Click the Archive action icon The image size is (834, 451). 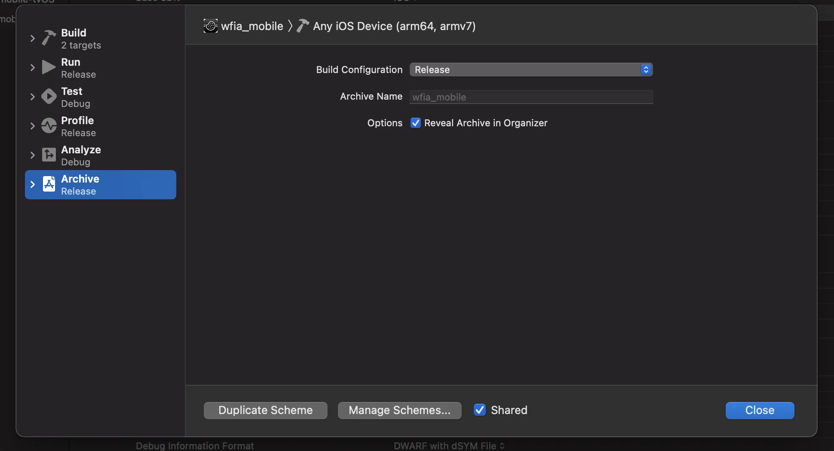click(49, 184)
